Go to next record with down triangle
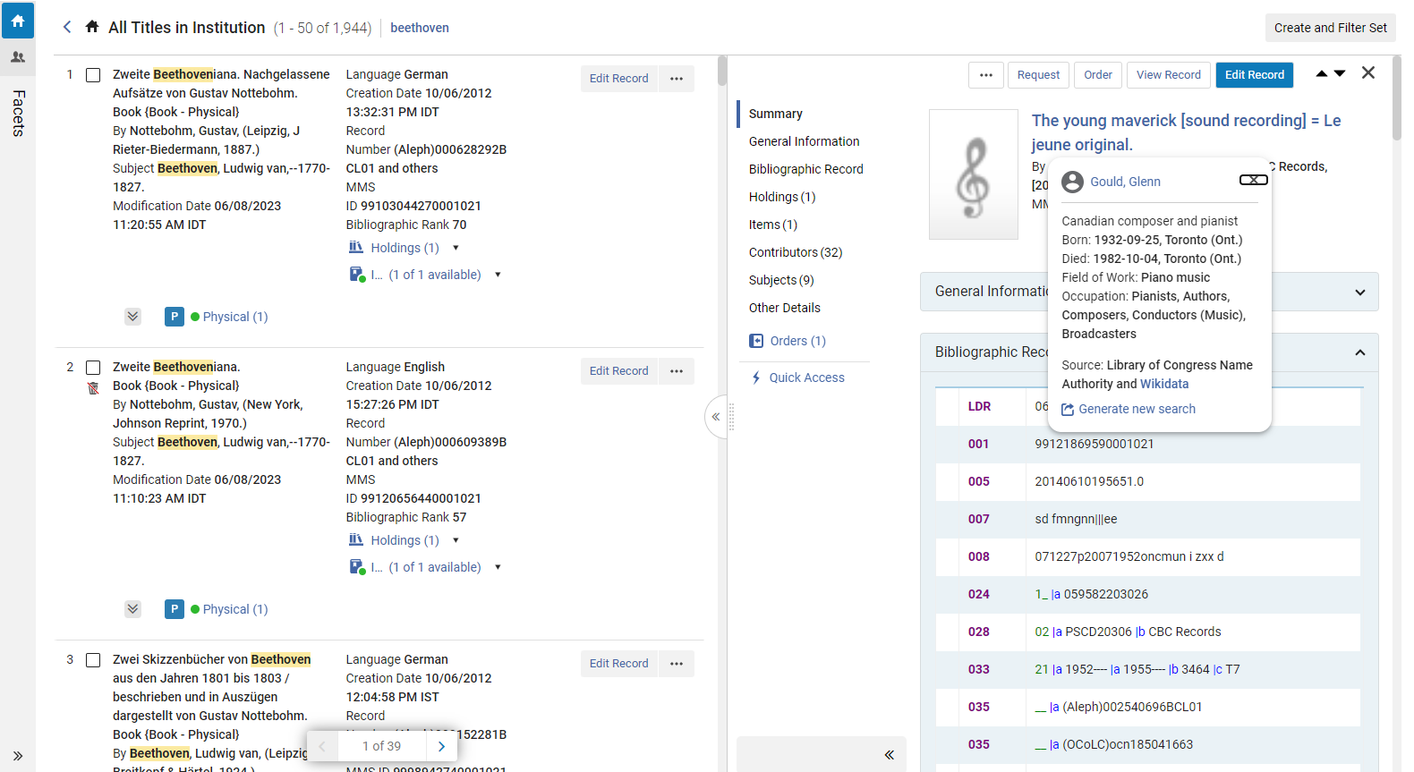Image resolution: width=1414 pixels, height=772 pixels. 1340,73
